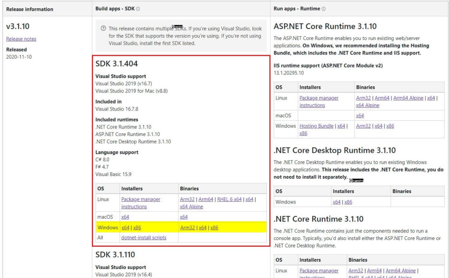This screenshot has height=278, width=449.
Task: Download the Arm64 Alpine ASP.NET Core Runtime binary
Action: tap(408, 98)
